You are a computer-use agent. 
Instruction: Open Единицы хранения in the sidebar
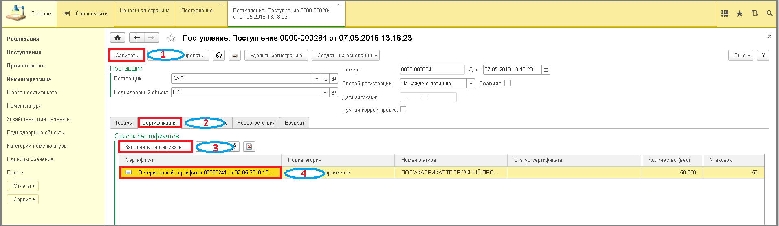(x=30, y=159)
